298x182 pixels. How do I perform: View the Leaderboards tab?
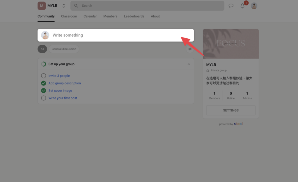tap(134, 16)
